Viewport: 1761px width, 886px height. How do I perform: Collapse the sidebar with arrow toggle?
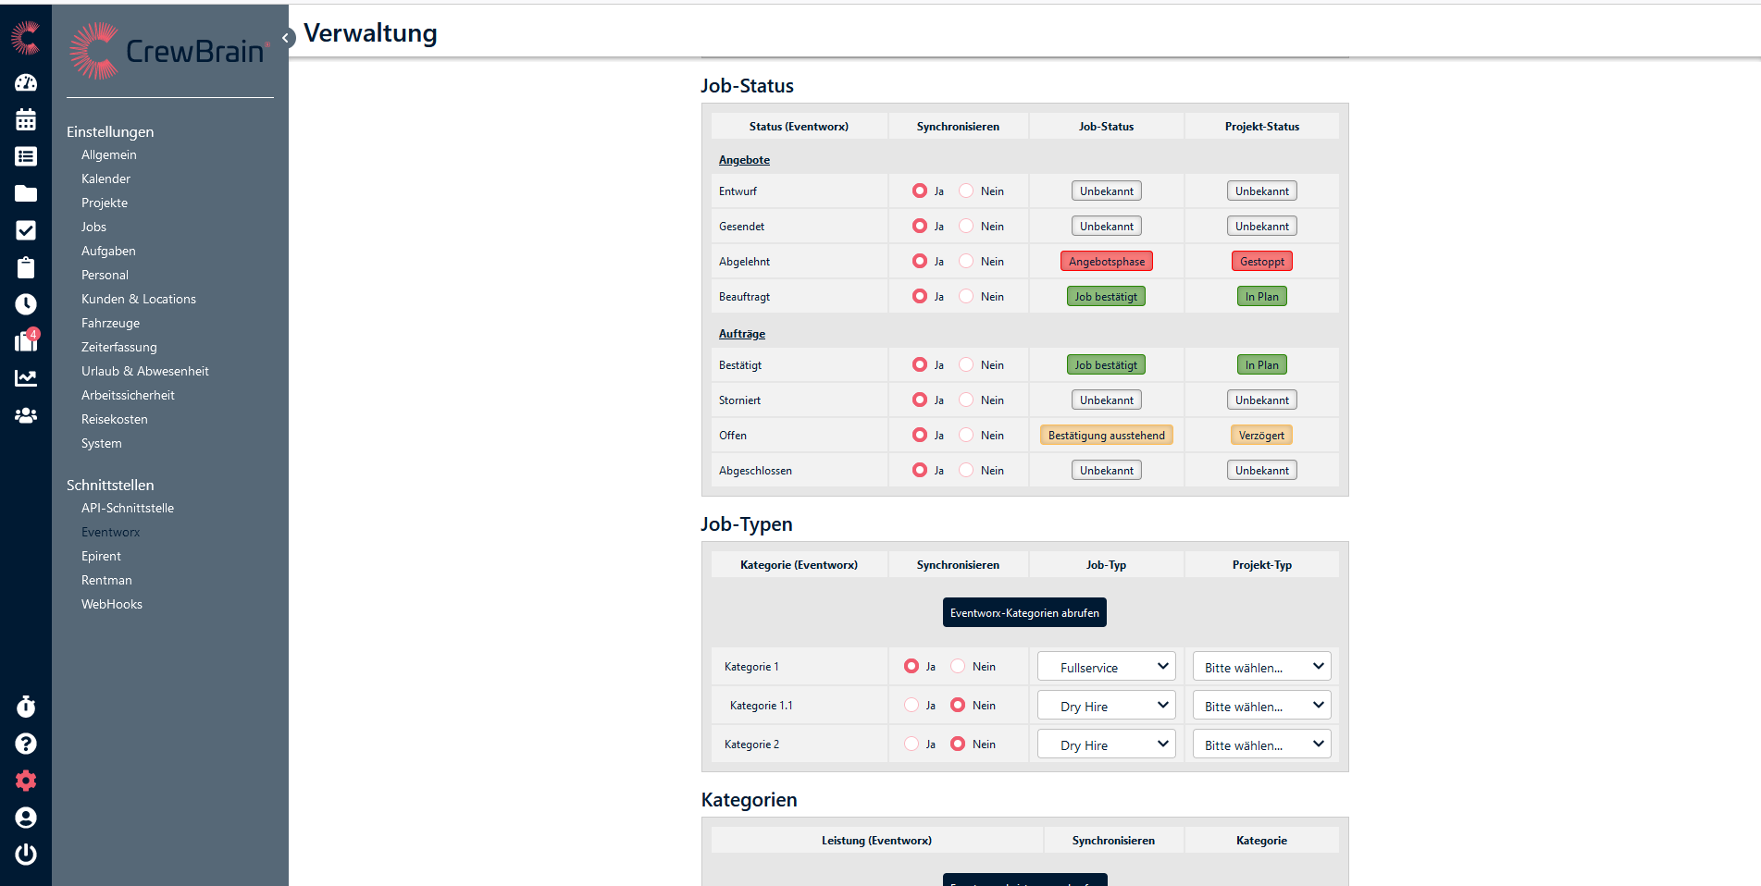click(287, 38)
